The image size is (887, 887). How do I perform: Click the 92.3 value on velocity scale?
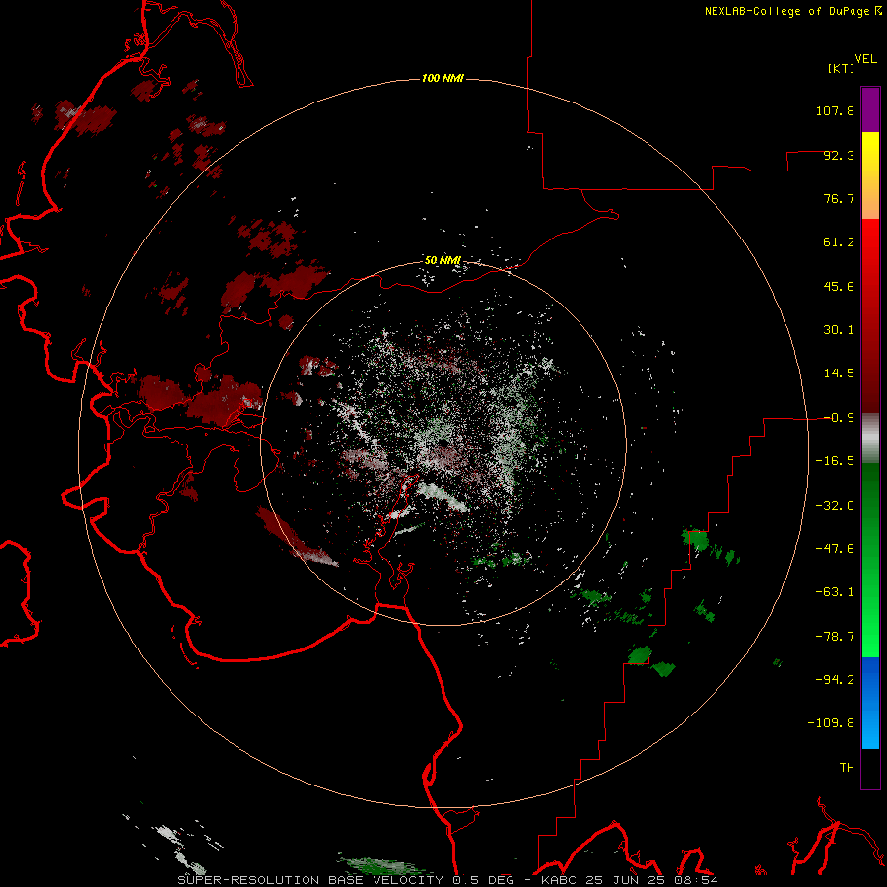pos(839,155)
